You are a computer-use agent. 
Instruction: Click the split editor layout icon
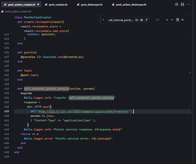[x=183, y=5]
